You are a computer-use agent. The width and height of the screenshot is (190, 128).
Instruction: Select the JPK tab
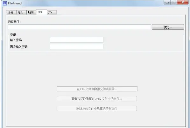point(42,12)
